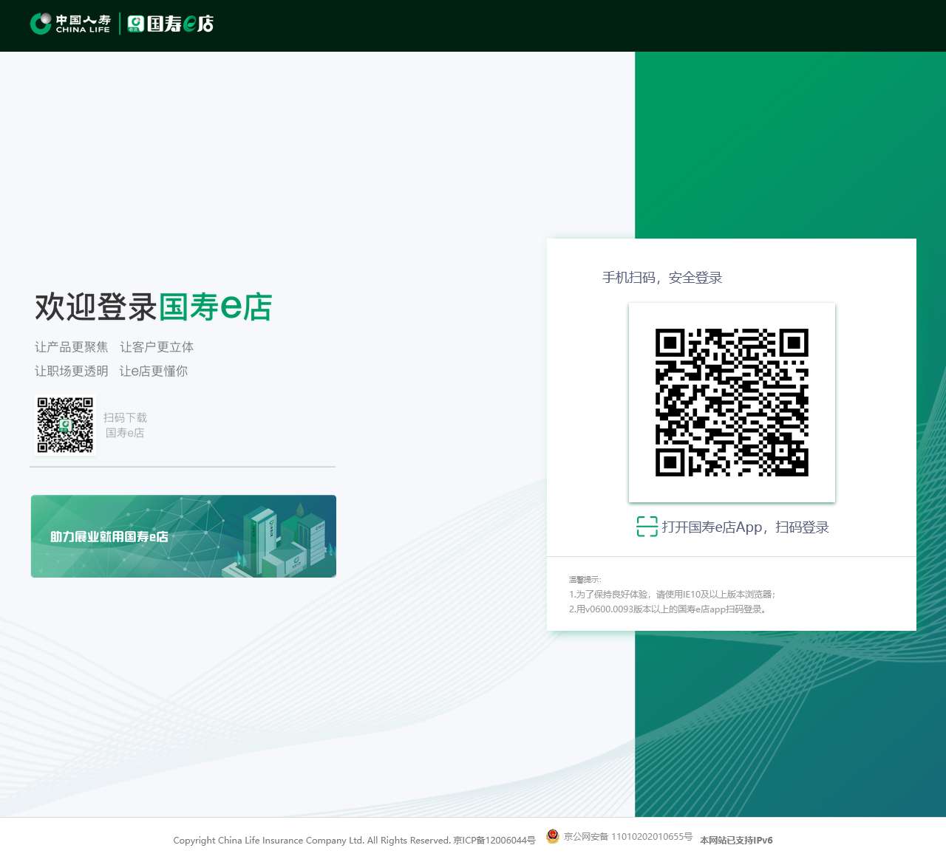
Task: Click the Copyright China Life Insurance text
Action: tap(312, 841)
